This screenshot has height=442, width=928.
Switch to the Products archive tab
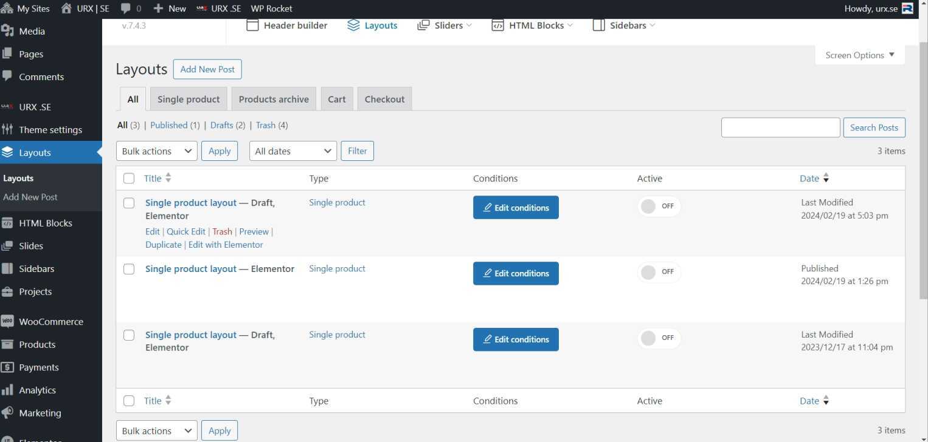(274, 100)
